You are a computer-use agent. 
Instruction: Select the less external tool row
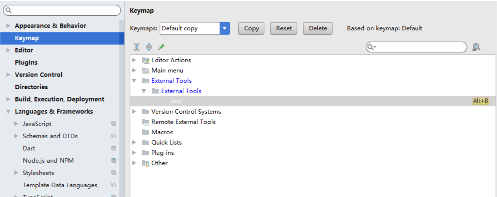click(313, 101)
